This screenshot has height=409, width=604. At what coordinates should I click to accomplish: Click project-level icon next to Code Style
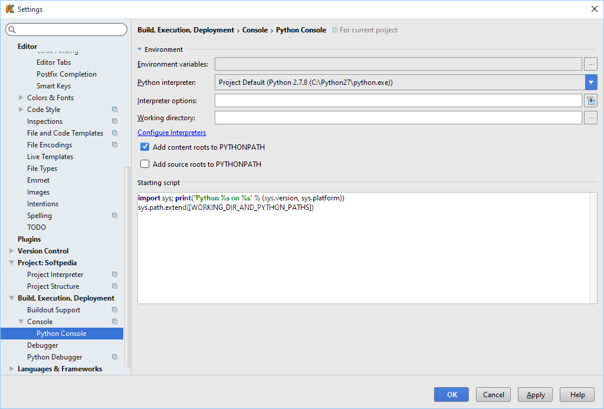114,109
